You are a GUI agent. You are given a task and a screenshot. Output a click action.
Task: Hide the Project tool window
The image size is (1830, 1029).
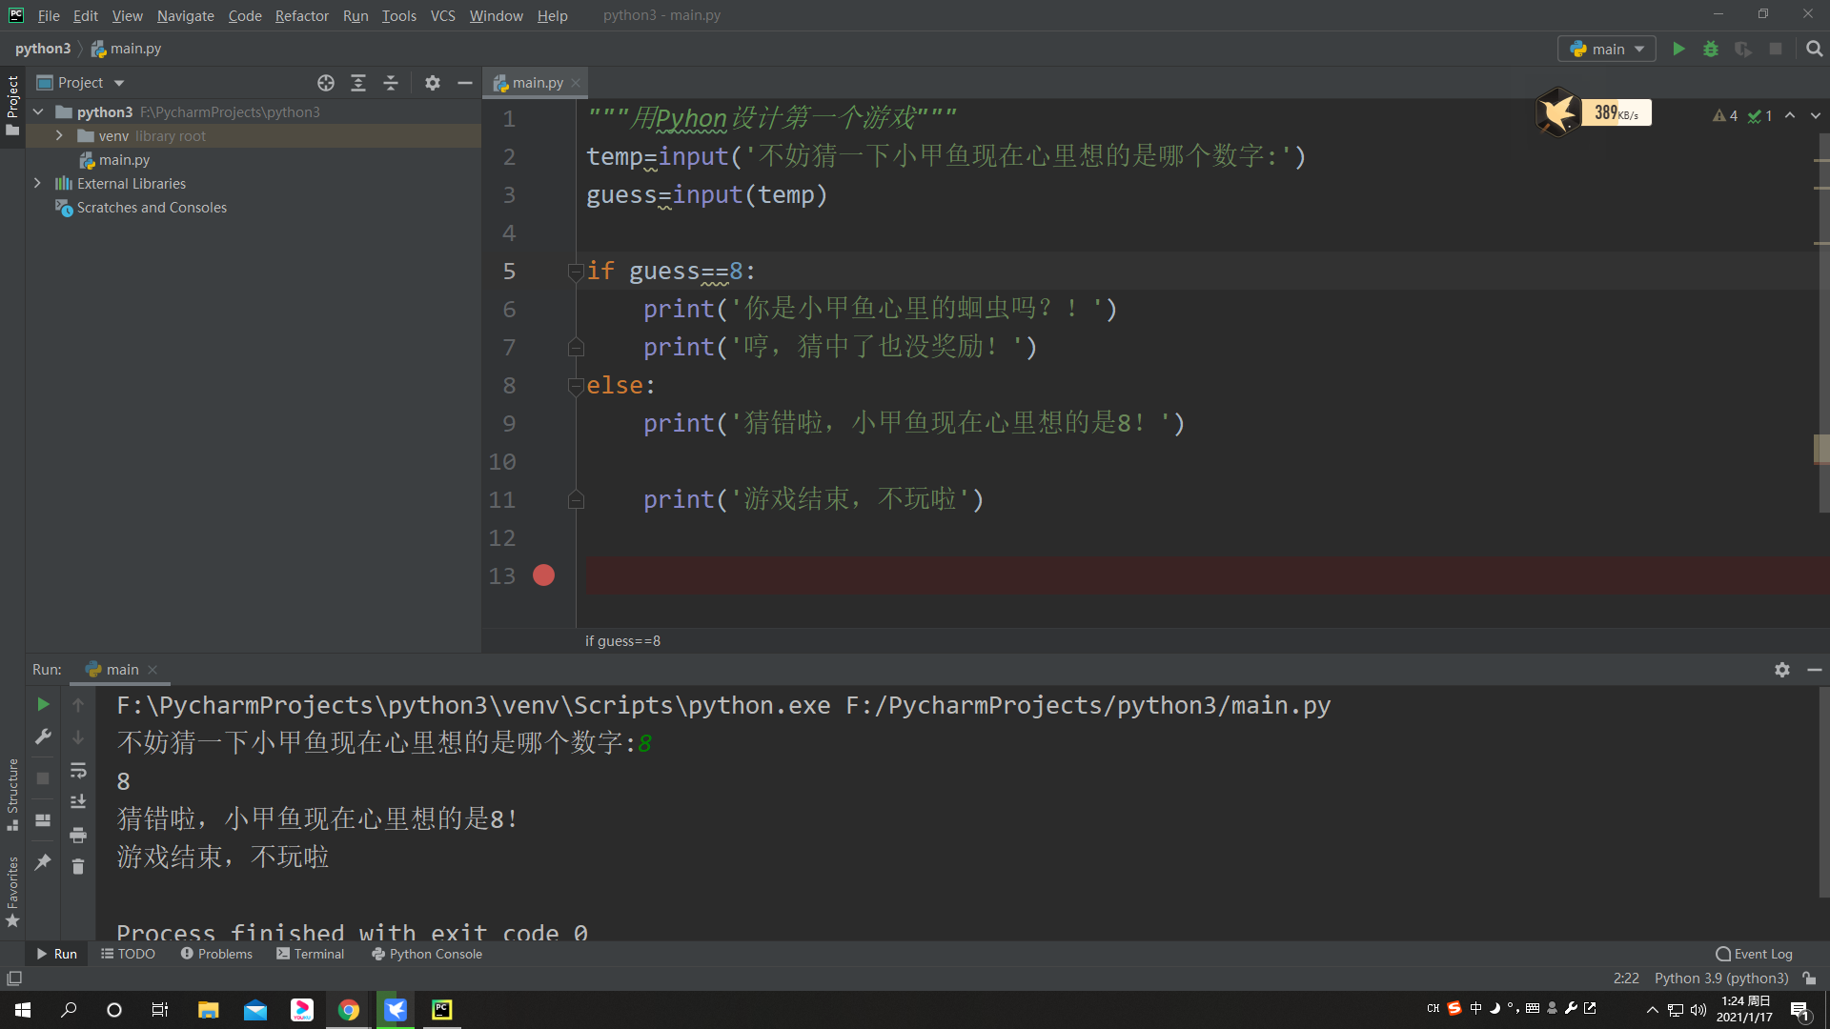click(x=465, y=83)
